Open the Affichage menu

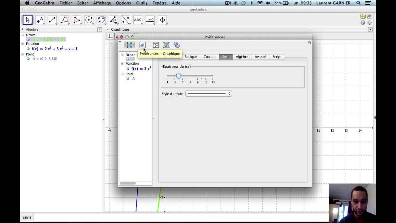coord(102,3)
